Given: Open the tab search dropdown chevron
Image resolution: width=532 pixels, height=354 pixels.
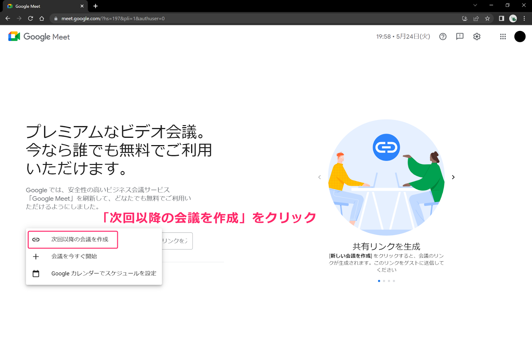Looking at the screenshot, I should (475, 5).
